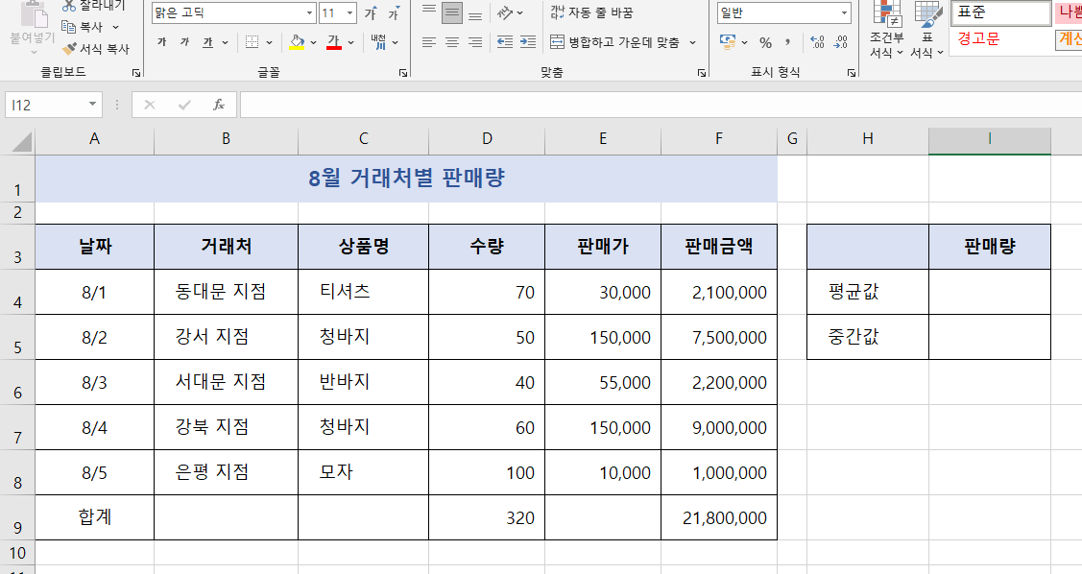Apply yellow fill color paint bucket
The height and width of the screenshot is (574, 1082).
297,43
